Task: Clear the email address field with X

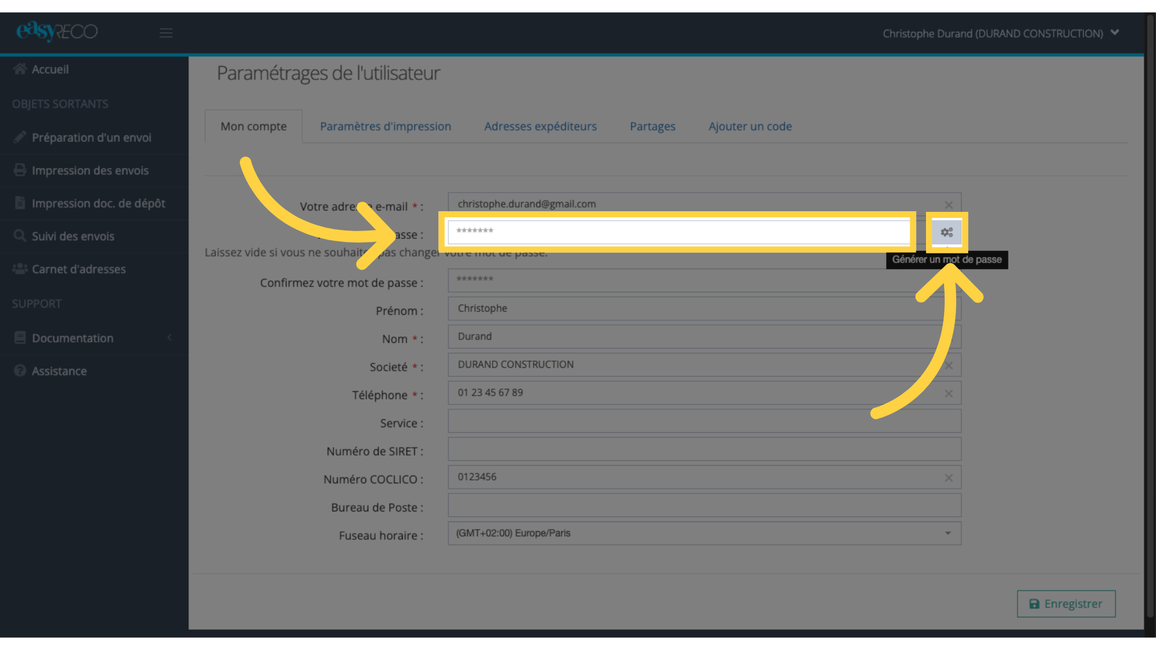Action: [948, 205]
